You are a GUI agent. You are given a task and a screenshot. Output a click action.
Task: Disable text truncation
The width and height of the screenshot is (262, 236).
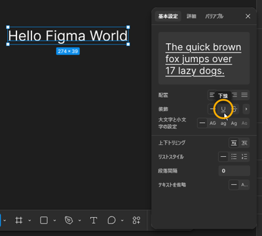[x=234, y=185]
